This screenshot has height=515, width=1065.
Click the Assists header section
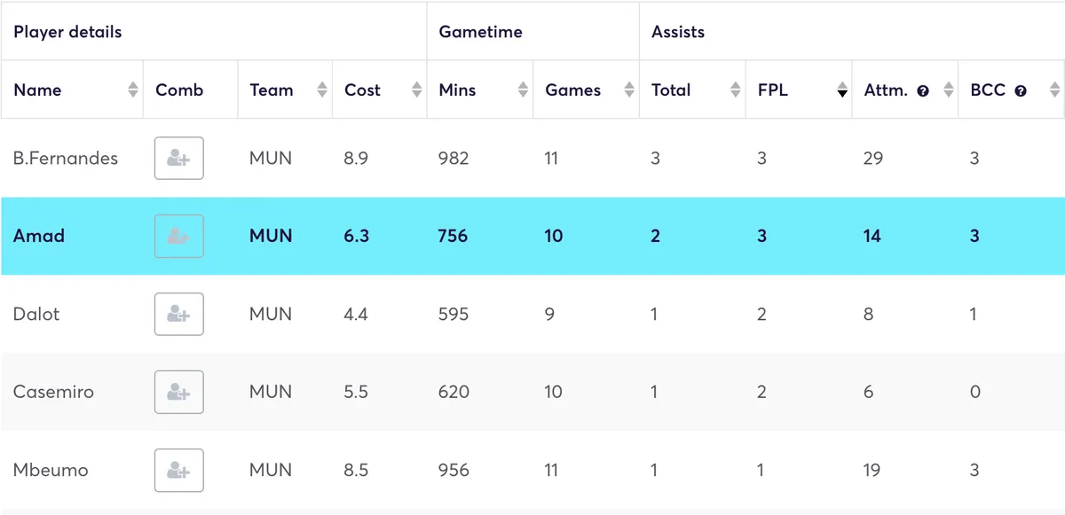(677, 31)
